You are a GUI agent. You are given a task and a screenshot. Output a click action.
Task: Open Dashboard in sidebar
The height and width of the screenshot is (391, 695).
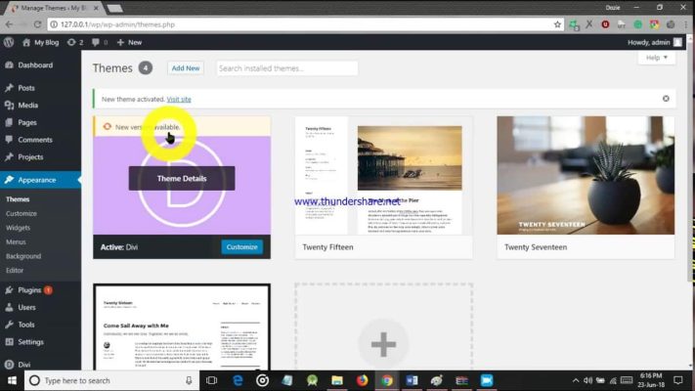click(x=35, y=65)
